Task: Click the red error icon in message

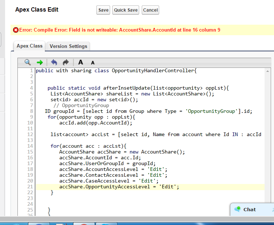Action: (x=16, y=30)
